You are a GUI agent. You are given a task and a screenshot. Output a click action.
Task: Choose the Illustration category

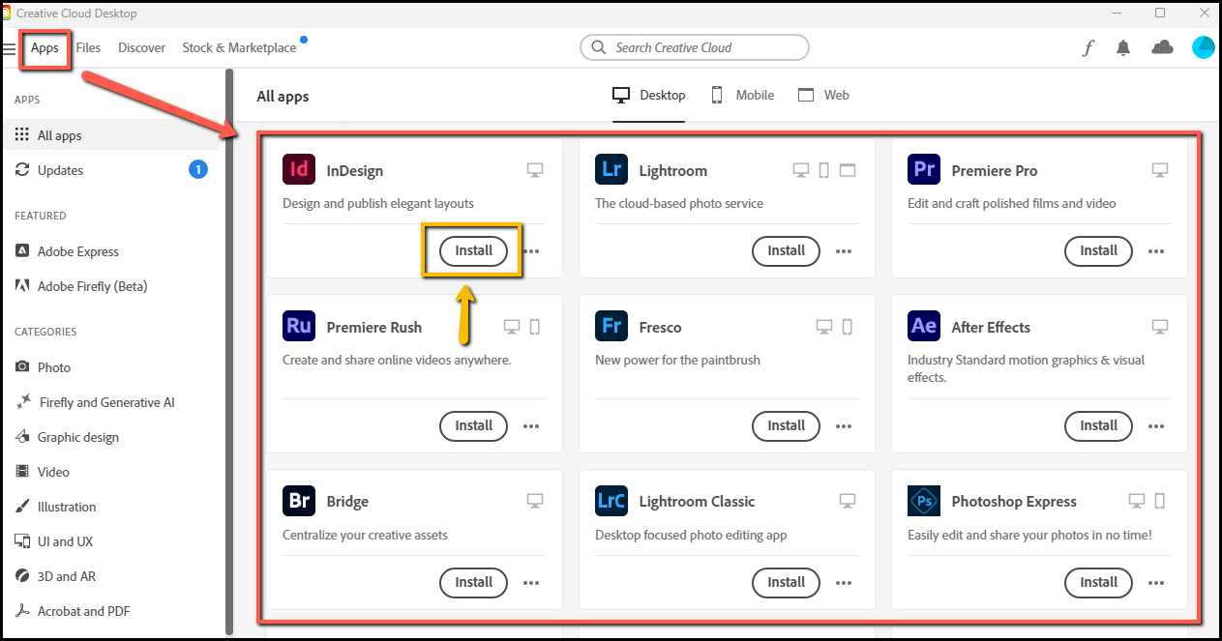[x=112, y=507]
